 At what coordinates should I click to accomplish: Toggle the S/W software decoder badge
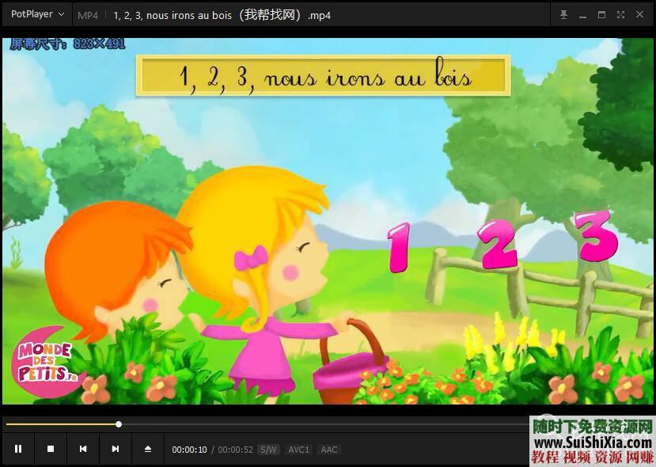[268, 449]
